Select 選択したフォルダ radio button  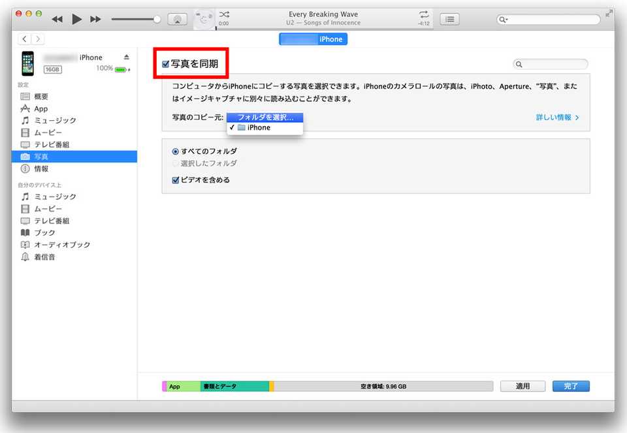point(175,163)
